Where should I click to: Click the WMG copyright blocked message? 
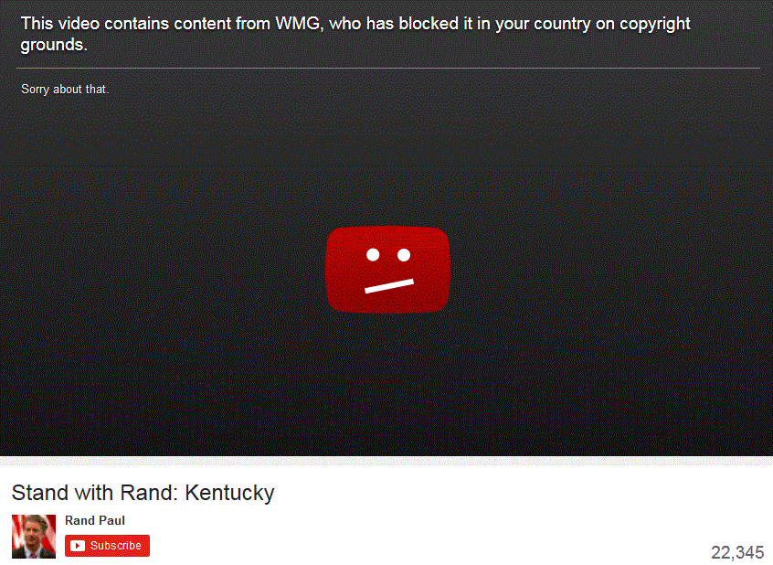(x=355, y=34)
